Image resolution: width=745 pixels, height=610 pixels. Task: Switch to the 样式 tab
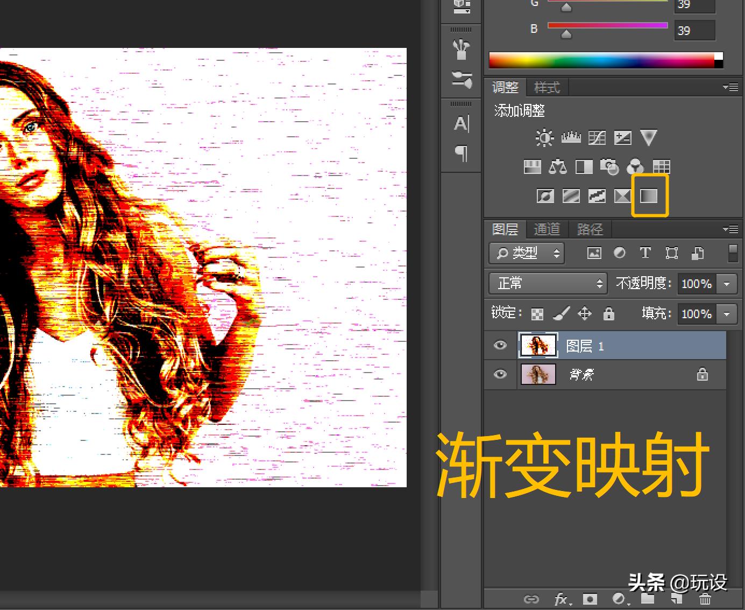[x=547, y=87]
